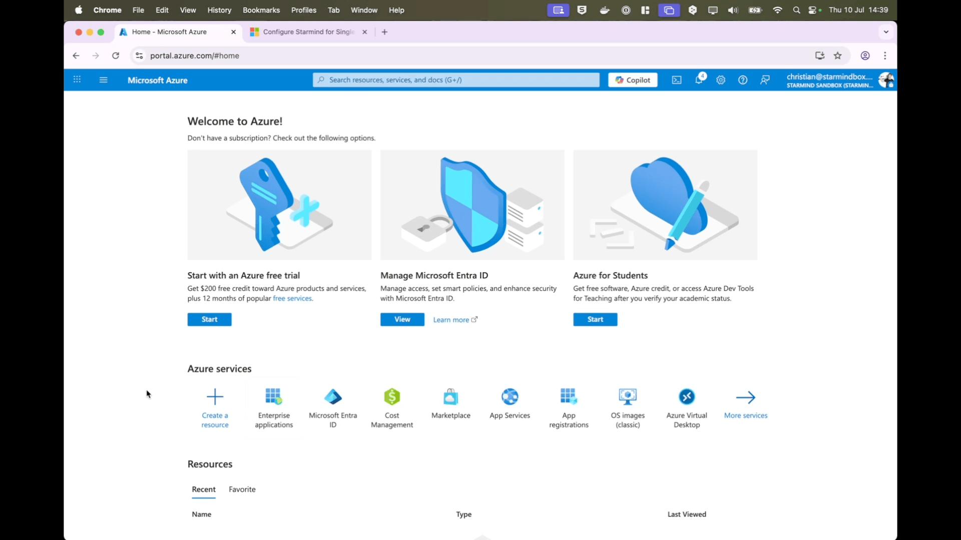Follow the free services link

[292, 298]
